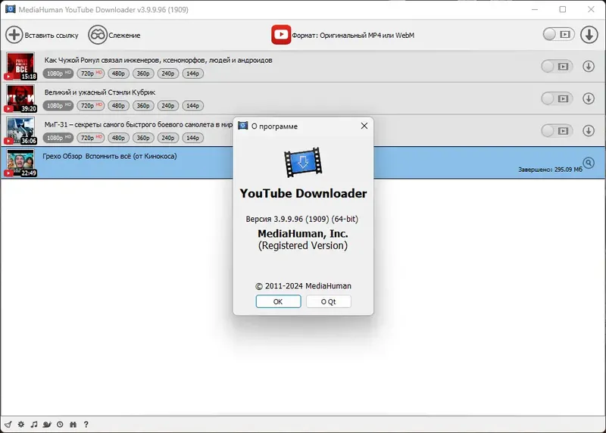Open settings gear icon in status bar

[x=21, y=425]
